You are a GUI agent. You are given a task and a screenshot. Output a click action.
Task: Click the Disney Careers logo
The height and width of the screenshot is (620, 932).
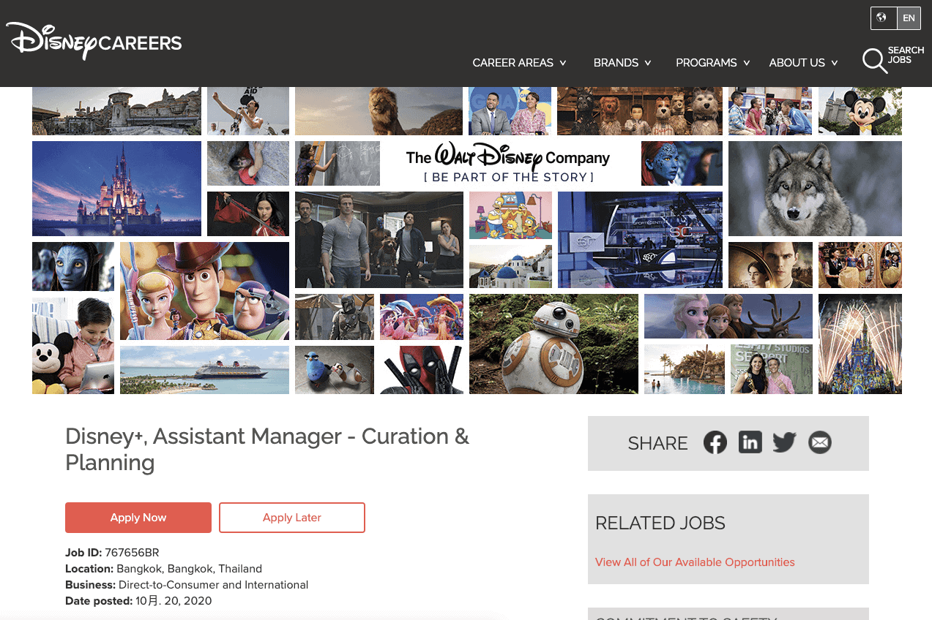(x=94, y=41)
